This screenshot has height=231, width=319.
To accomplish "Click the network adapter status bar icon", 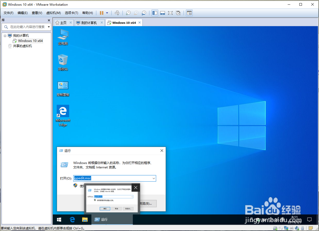I will 286,228.
